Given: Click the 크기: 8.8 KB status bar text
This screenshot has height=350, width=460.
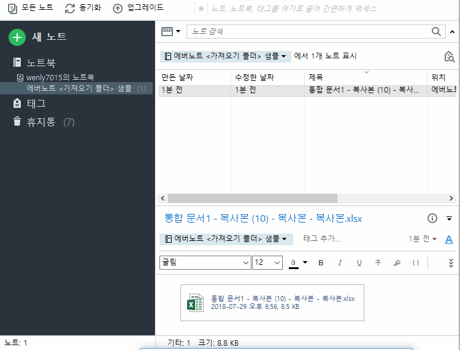Looking at the screenshot, I should tap(218, 343).
